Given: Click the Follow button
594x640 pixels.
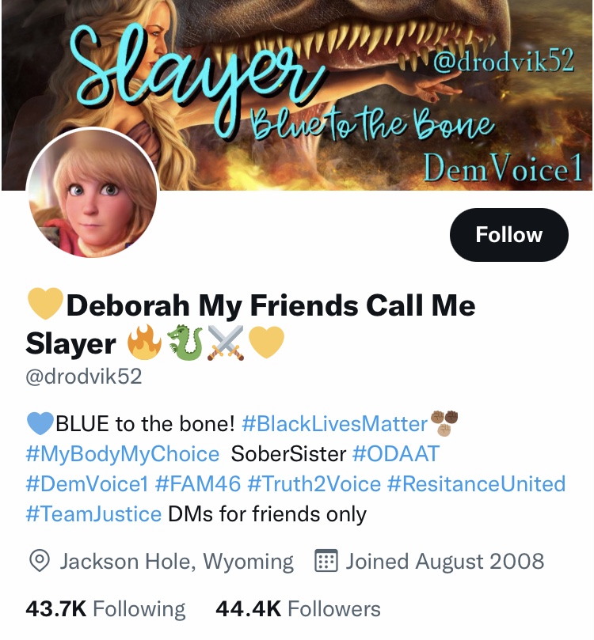Looking at the screenshot, I should coord(508,235).
